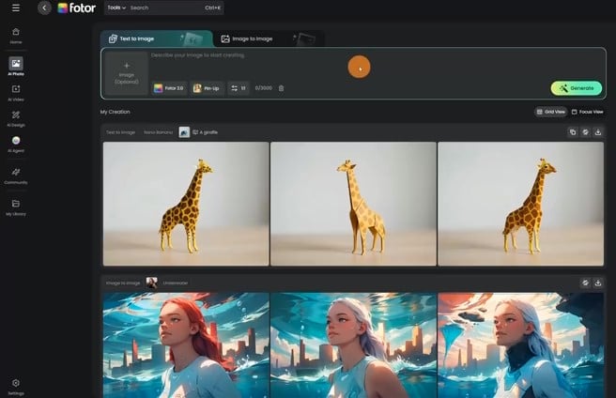
Task: Copy the giraffe creation prompt
Action: coord(572,132)
